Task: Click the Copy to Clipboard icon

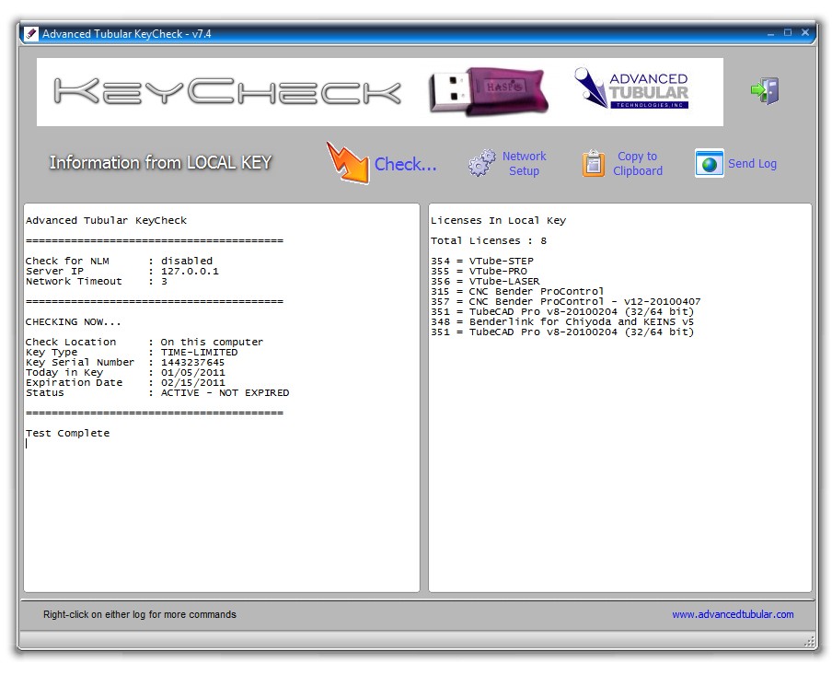Action: 594,163
